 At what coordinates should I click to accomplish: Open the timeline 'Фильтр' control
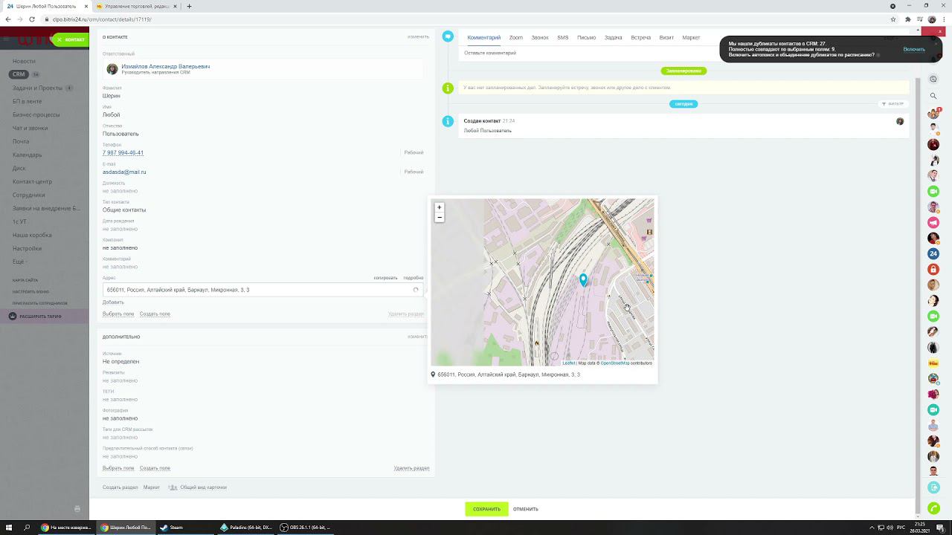(x=892, y=104)
